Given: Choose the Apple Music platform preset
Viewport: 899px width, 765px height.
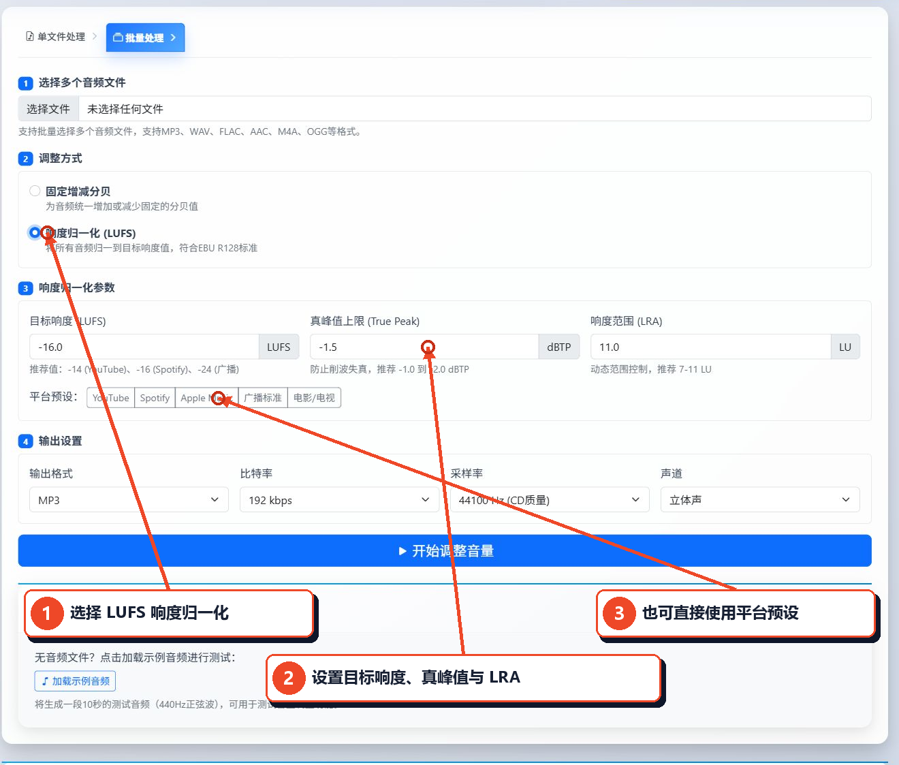Looking at the screenshot, I should pos(206,398).
